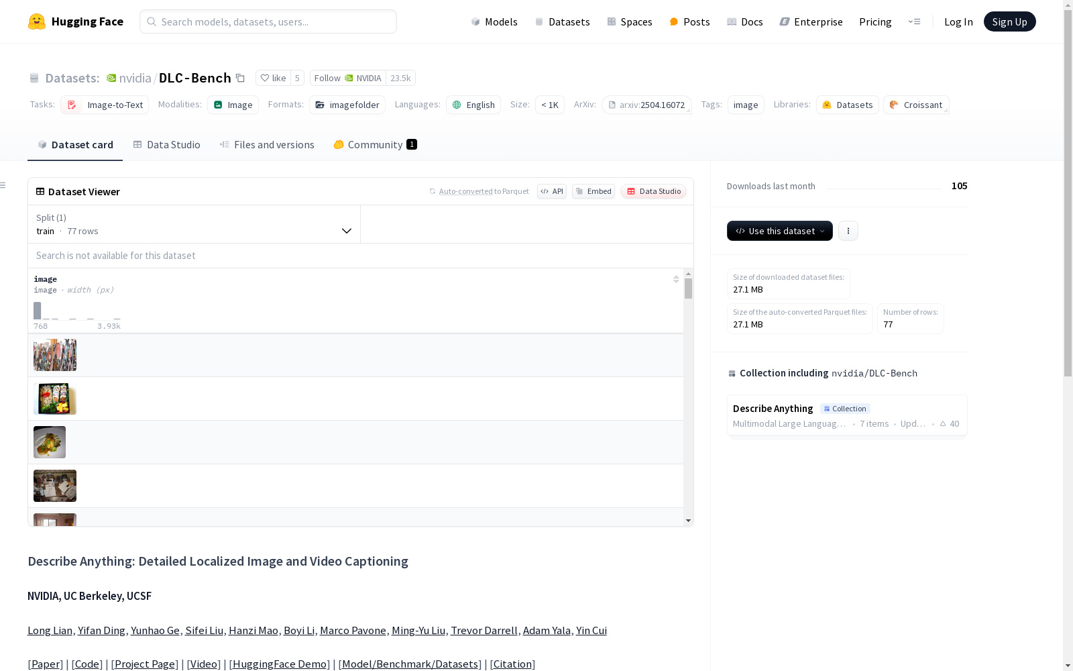Image resolution: width=1073 pixels, height=671 pixels.
Task: Click the first image thumbnail in viewer
Action: point(55,355)
